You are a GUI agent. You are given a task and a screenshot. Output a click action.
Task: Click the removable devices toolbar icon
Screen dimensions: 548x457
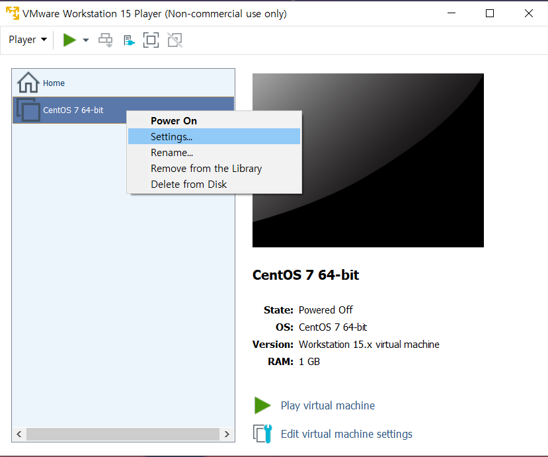point(129,40)
